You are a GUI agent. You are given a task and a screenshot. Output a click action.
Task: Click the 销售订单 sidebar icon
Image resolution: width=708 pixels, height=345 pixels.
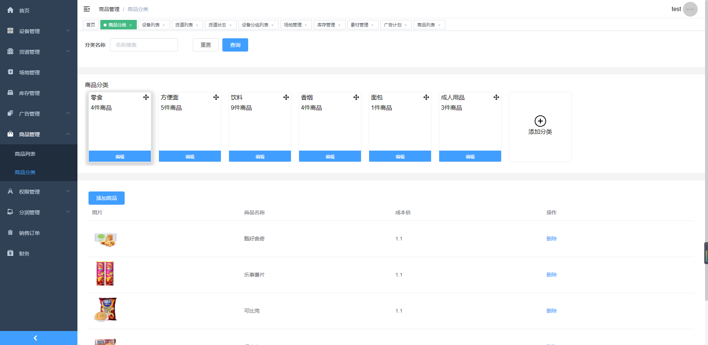(10, 233)
